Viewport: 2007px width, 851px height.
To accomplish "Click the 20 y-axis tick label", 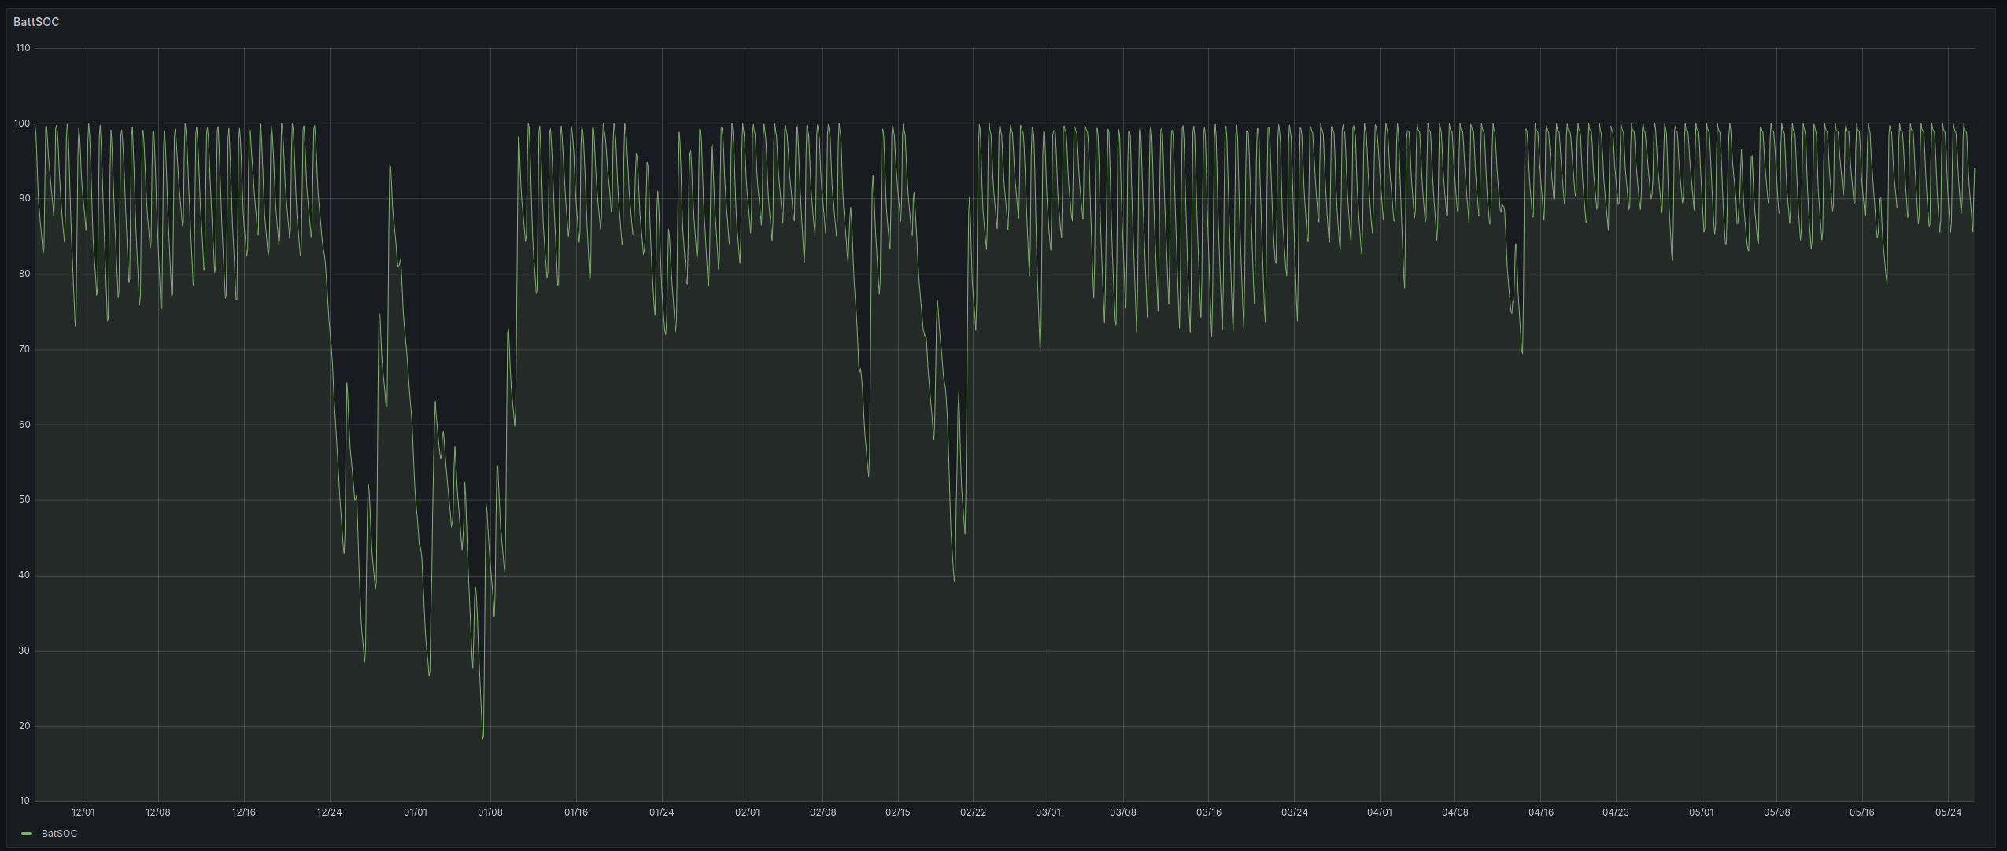I will (x=24, y=726).
